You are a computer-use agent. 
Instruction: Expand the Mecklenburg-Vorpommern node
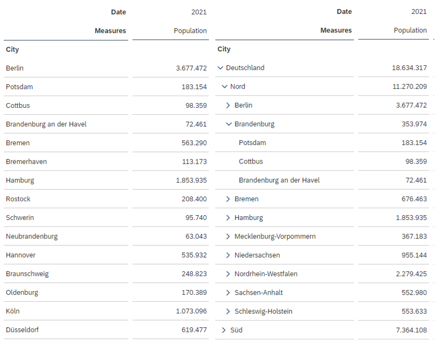(x=229, y=236)
